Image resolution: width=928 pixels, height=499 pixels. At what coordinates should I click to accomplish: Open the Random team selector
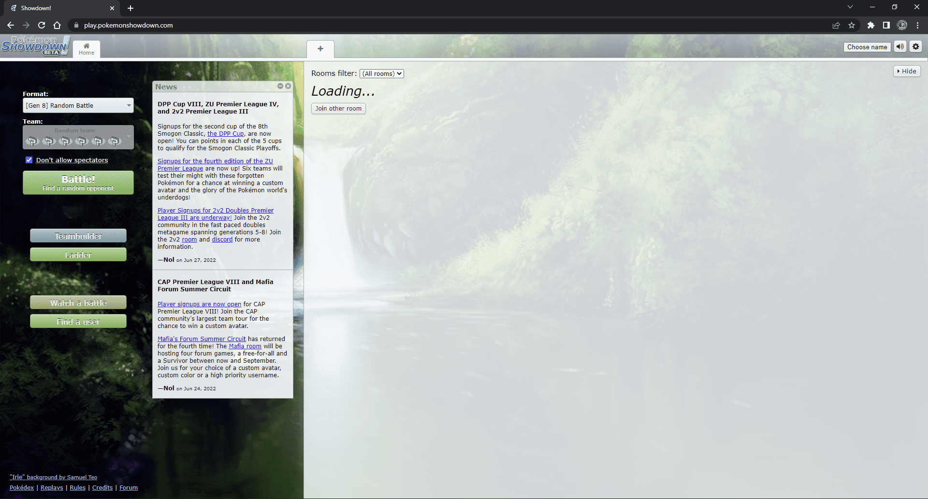point(78,137)
